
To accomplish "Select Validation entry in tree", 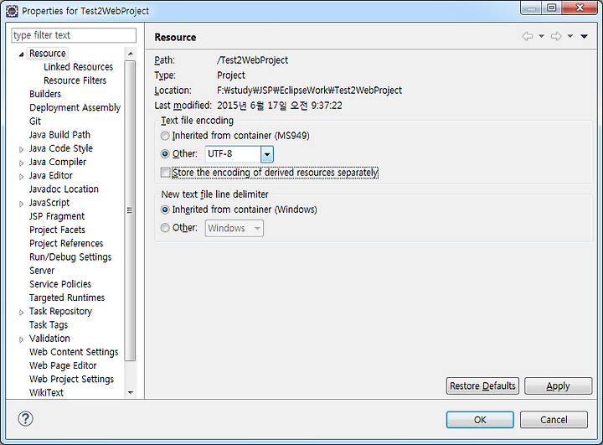I will tap(49, 339).
